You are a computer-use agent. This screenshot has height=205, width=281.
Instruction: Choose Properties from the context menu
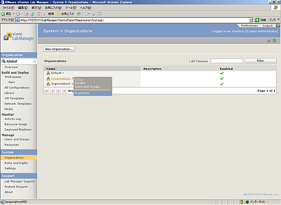(82, 93)
